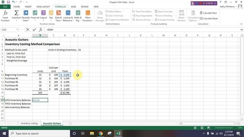Click the Windows search box
This screenshot has width=244, height=137.
(39, 134)
